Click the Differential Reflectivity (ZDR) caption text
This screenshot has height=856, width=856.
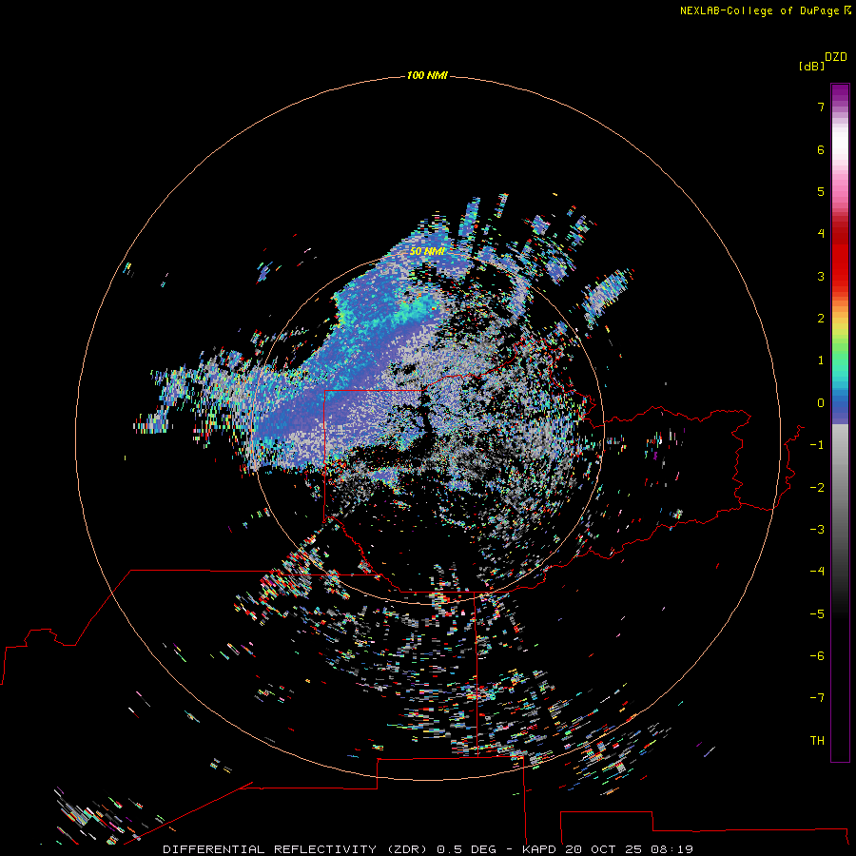click(296, 849)
